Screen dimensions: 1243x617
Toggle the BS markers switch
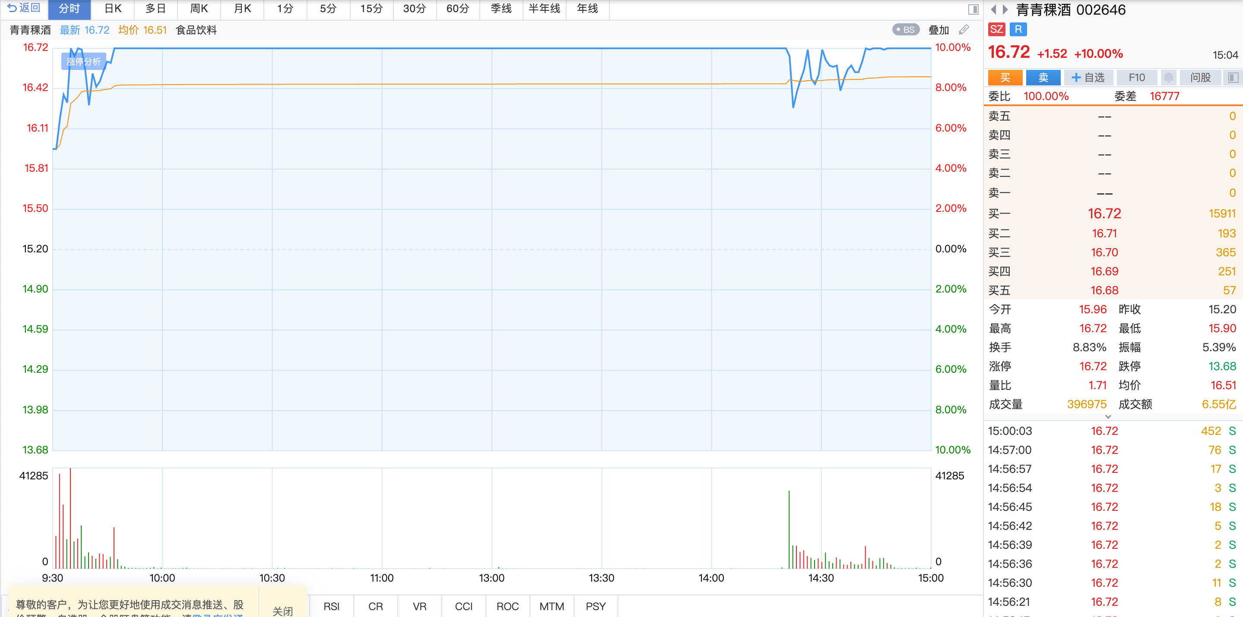coord(906,30)
